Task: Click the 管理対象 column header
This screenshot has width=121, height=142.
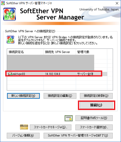Action: (x=91, y=52)
